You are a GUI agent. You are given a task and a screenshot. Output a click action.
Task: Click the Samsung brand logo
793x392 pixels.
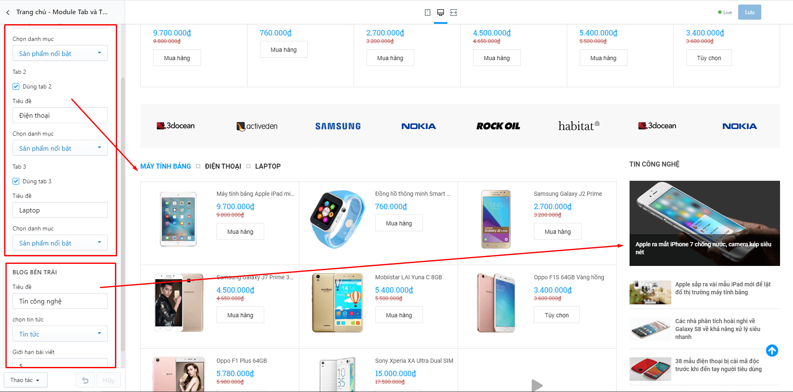338,126
